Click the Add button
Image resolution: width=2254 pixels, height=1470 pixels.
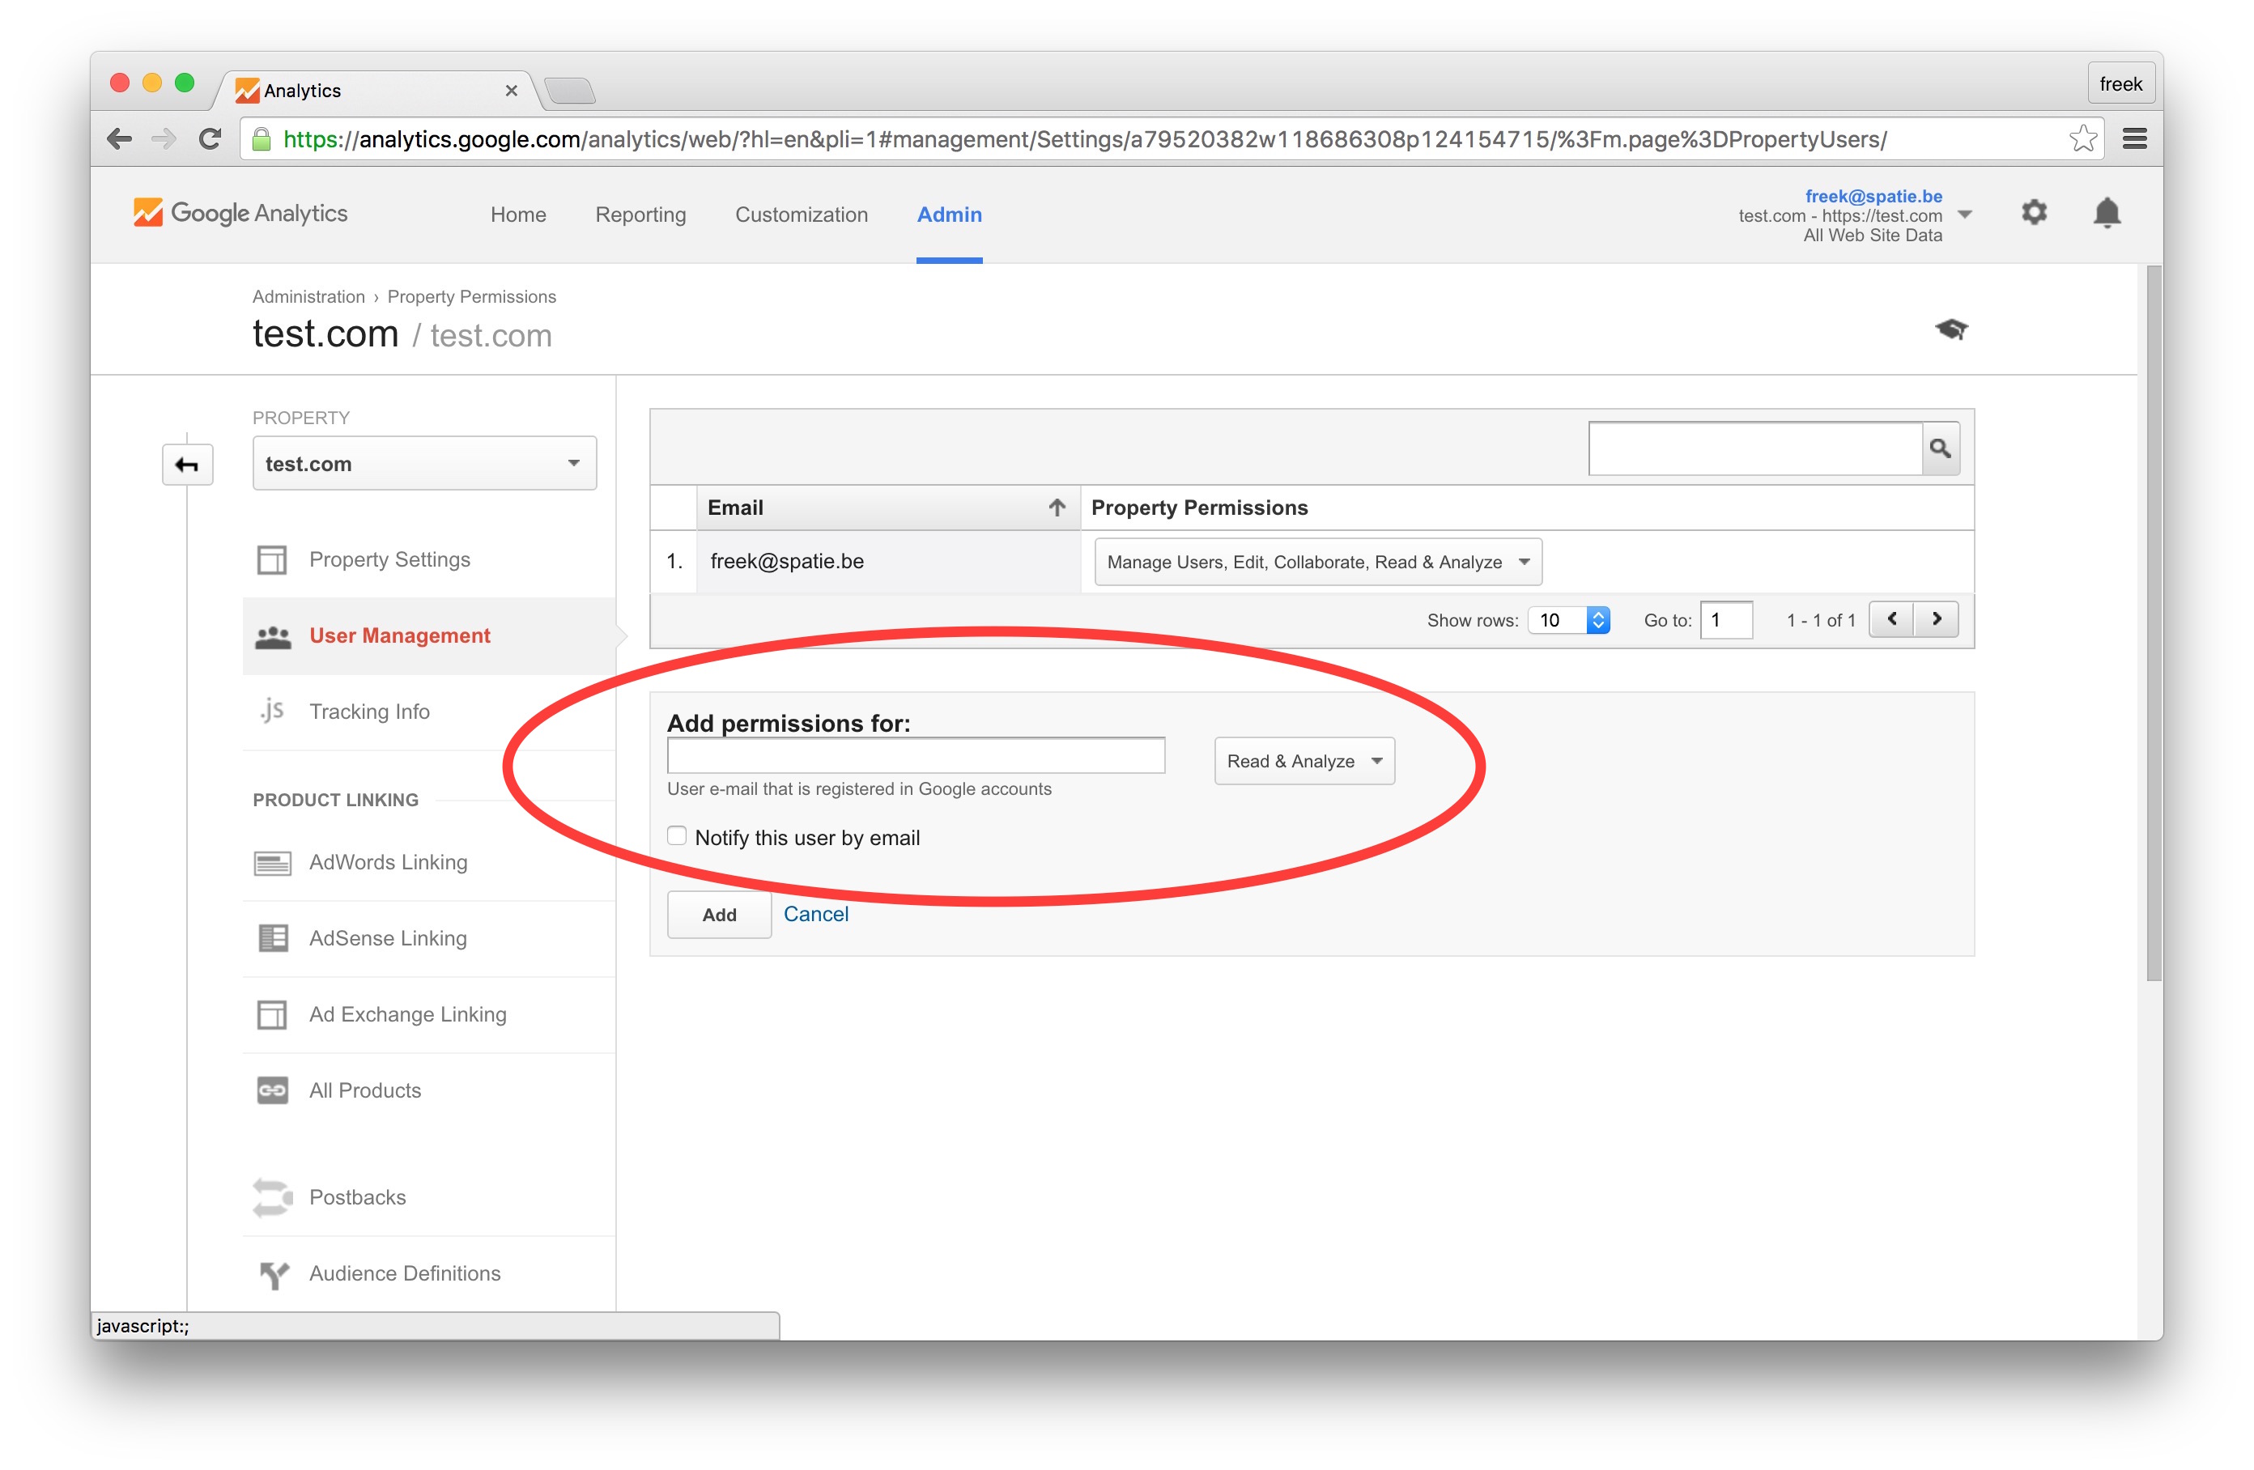[x=719, y=915]
